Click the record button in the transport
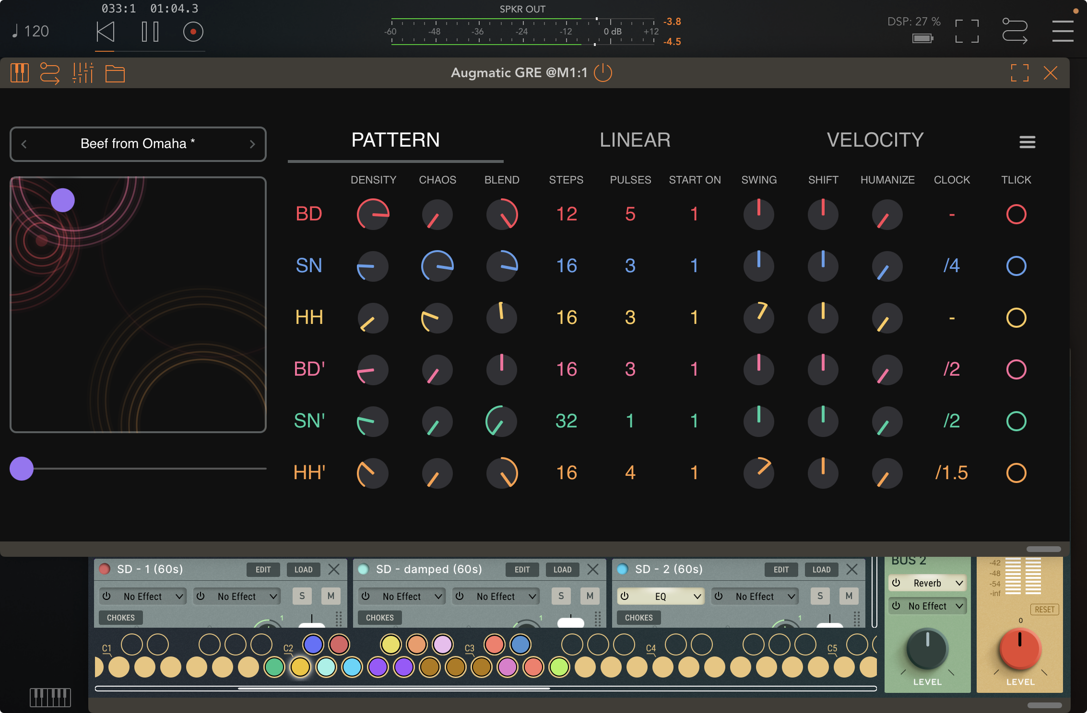 point(192,31)
